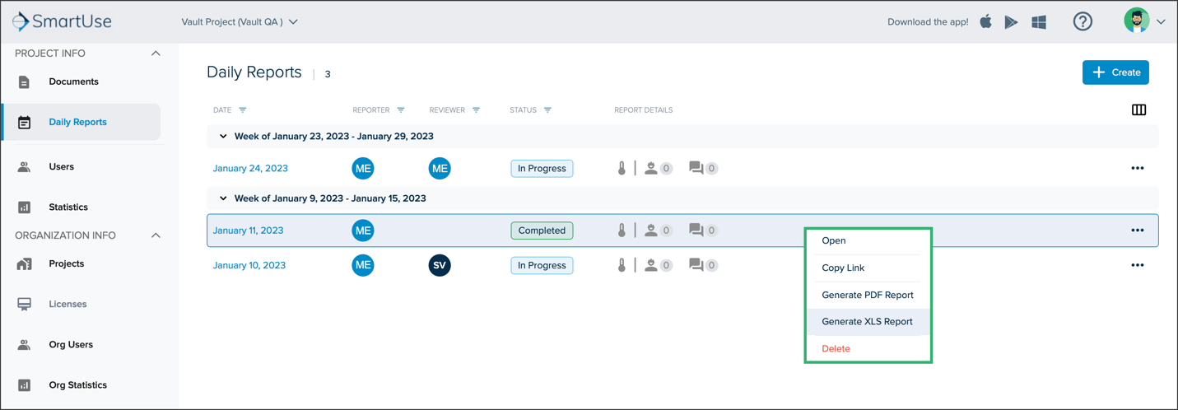Click the Google Play download icon

tap(1011, 22)
